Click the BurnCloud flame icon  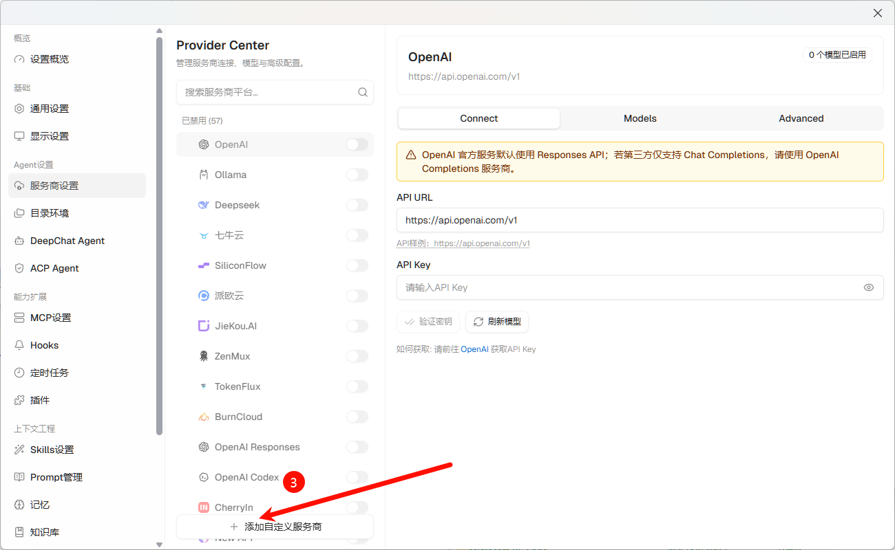coord(204,417)
